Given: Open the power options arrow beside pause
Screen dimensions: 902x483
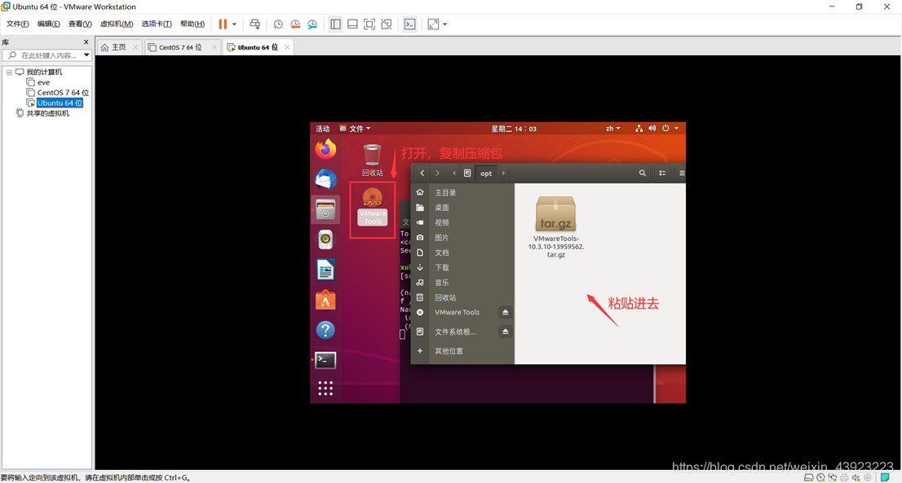Looking at the screenshot, I should point(234,24).
